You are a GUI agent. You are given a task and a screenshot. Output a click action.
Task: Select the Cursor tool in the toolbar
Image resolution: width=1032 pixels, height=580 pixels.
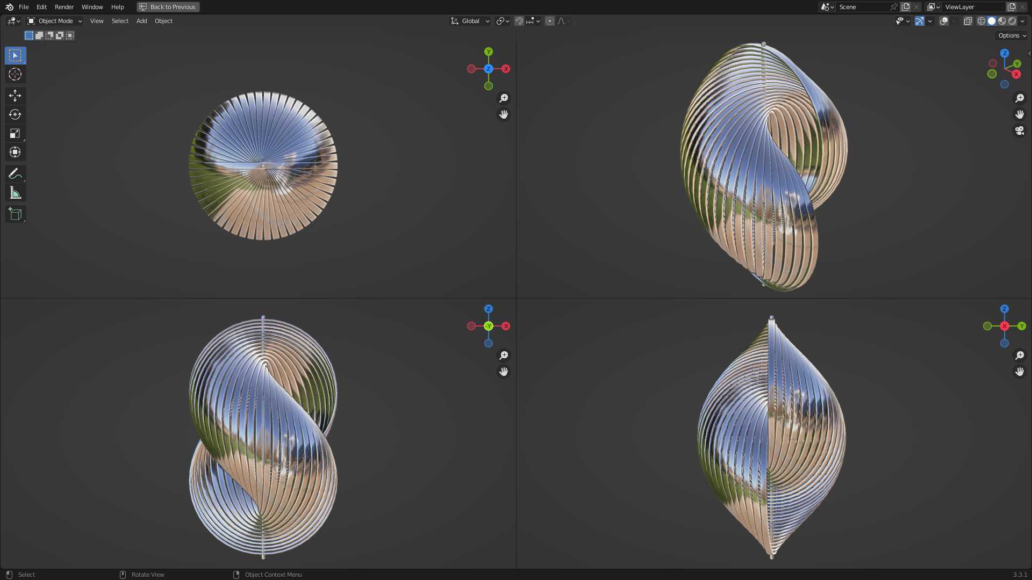(x=15, y=74)
